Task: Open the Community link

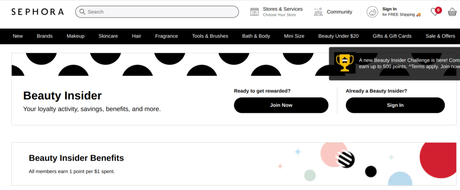Action: (340, 12)
